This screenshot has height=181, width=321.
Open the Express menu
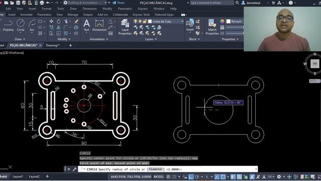(142, 9)
